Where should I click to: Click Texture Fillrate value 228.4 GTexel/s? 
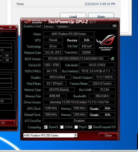click(x=102, y=84)
